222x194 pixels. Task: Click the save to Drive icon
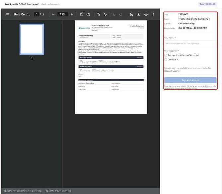(x=131, y=14)
